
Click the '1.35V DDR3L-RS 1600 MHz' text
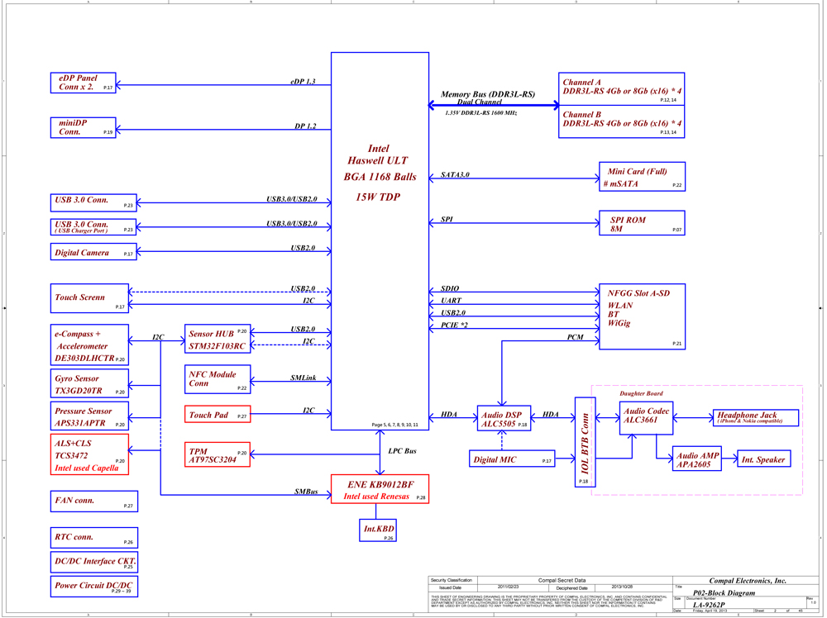click(481, 112)
